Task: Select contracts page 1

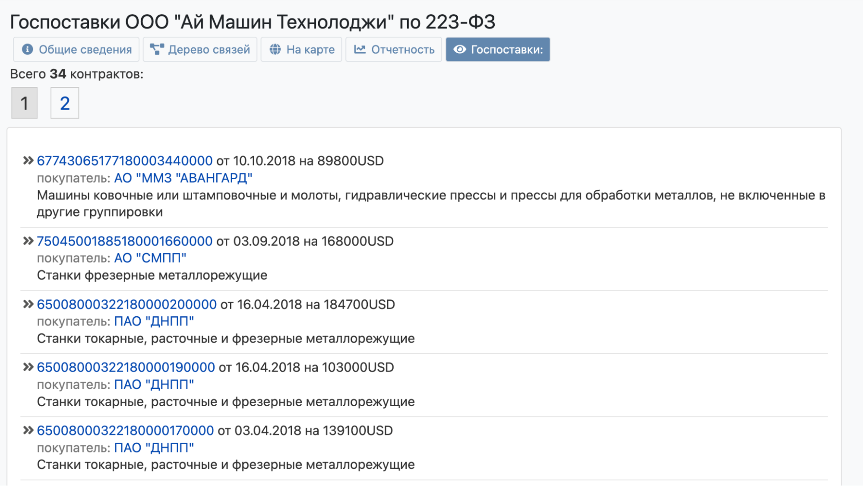Action: (x=25, y=103)
